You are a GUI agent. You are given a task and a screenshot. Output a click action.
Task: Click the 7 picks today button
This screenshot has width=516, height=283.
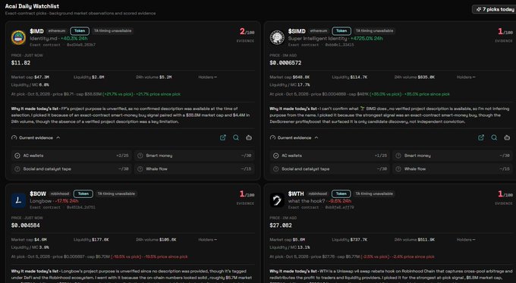click(494, 9)
